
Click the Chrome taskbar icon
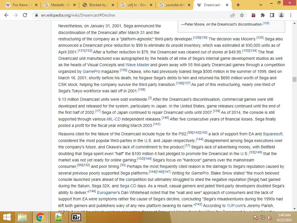coord(40,217)
